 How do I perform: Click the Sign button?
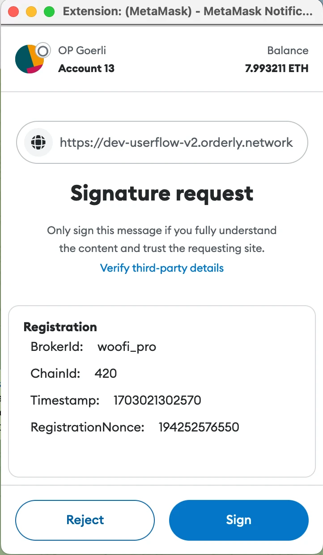238,520
